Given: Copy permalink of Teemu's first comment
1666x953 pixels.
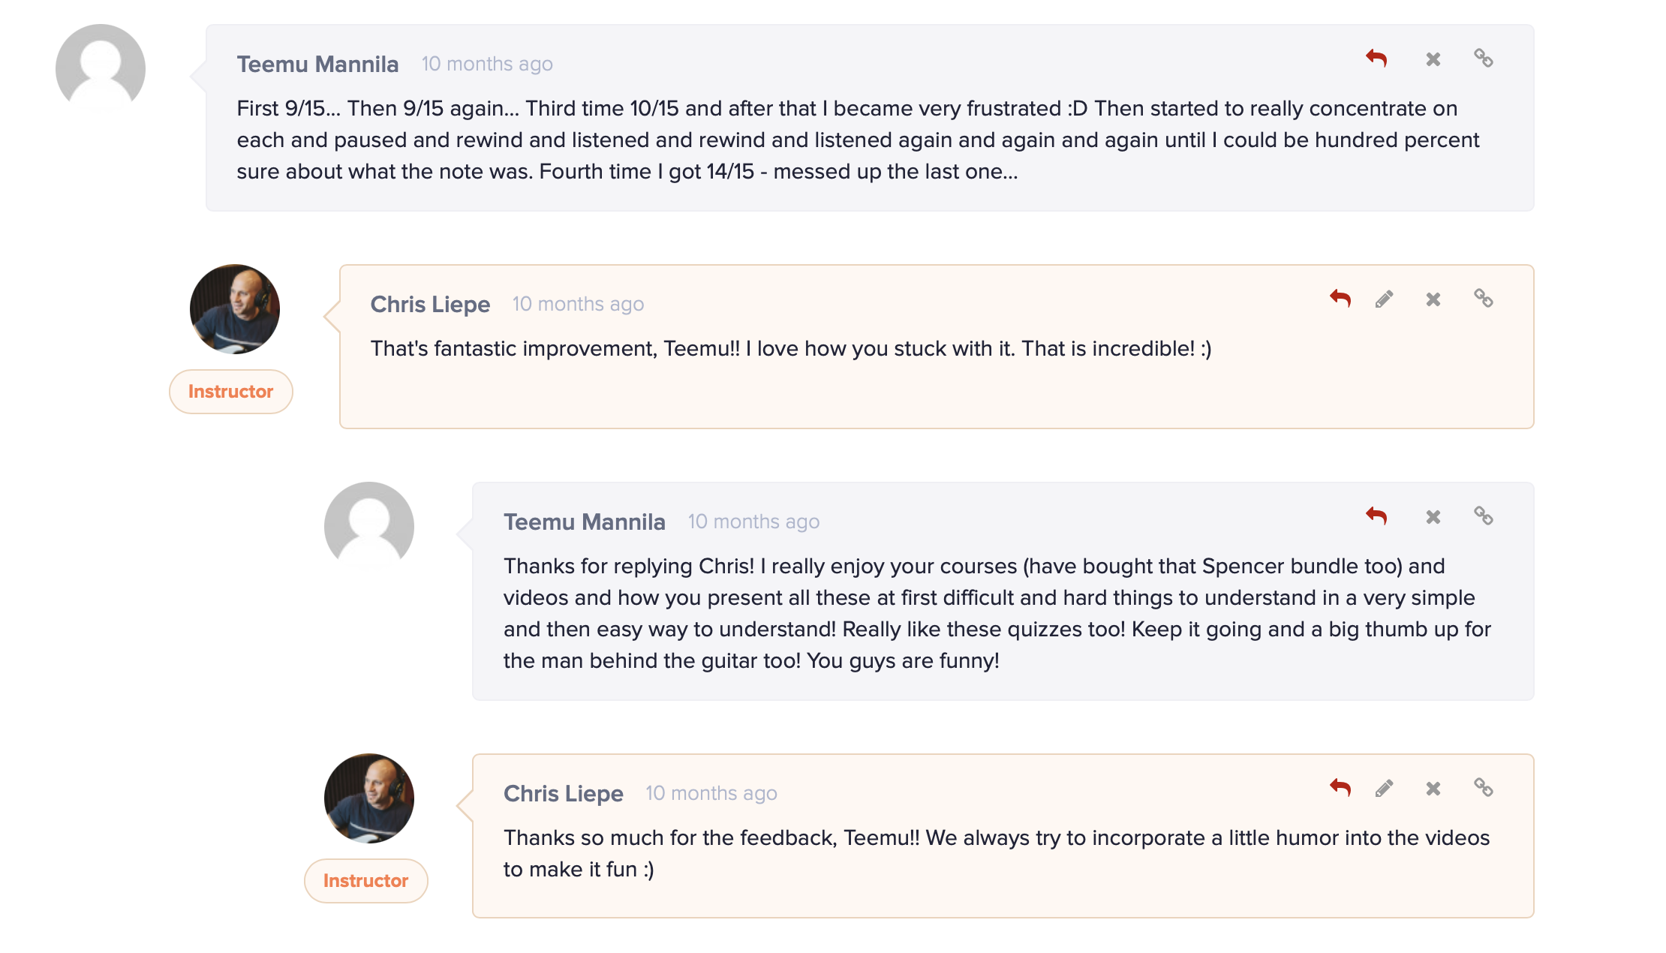Looking at the screenshot, I should pos(1483,59).
